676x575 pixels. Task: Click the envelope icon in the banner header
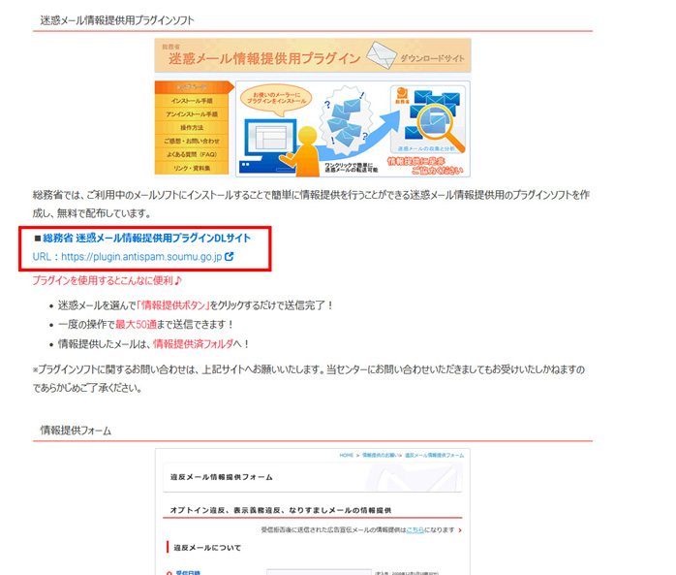[x=380, y=55]
